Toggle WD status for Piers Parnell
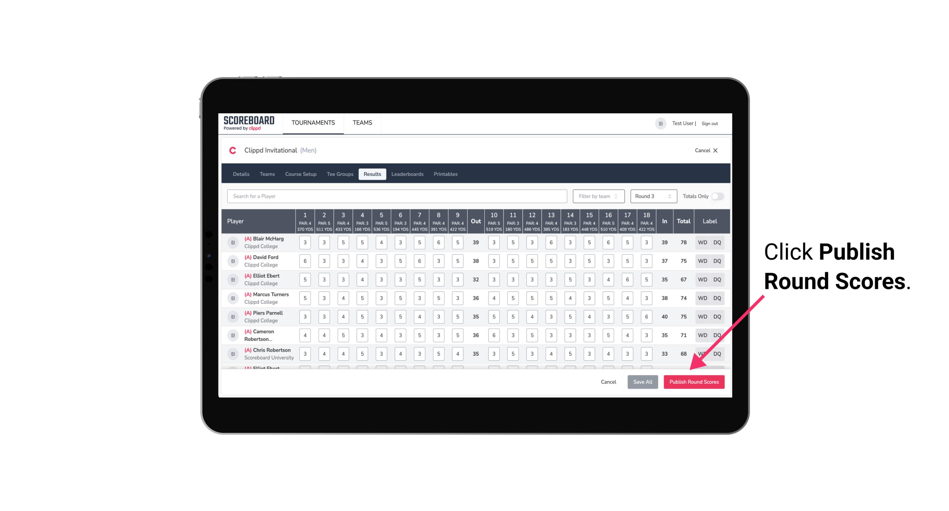The height and width of the screenshot is (511, 949). click(x=703, y=317)
